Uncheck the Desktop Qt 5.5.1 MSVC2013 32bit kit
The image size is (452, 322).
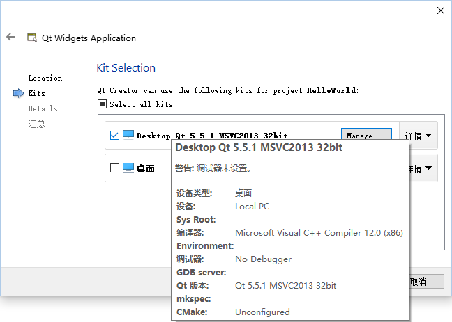click(x=114, y=135)
